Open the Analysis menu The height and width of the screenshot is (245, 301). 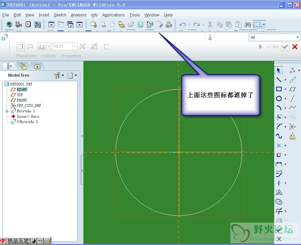pyautogui.click(x=78, y=15)
